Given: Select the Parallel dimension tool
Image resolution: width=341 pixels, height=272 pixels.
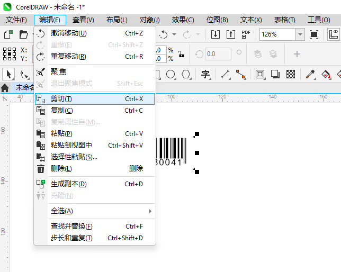Looking at the screenshot, I should point(226,75).
